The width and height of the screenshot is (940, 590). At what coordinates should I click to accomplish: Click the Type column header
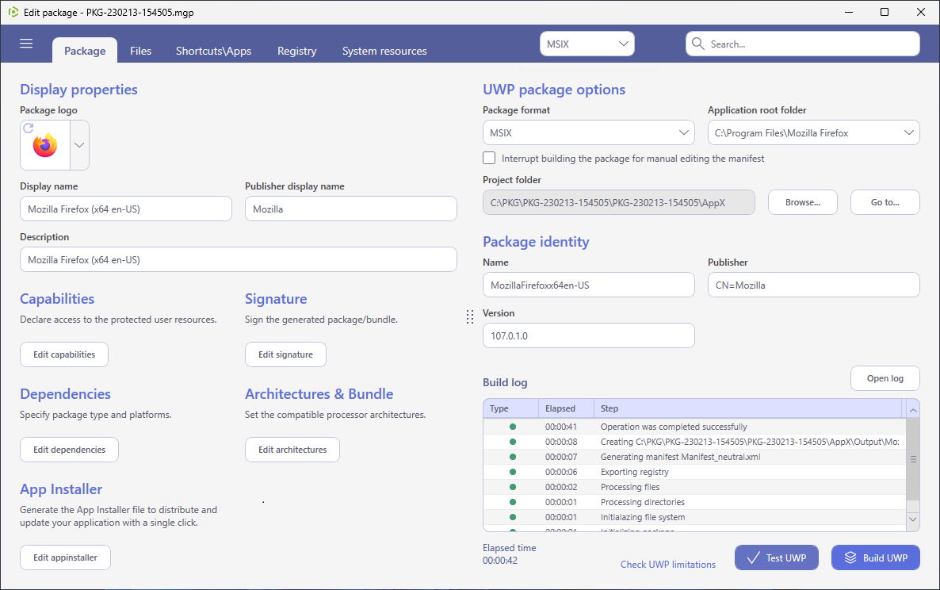point(510,408)
